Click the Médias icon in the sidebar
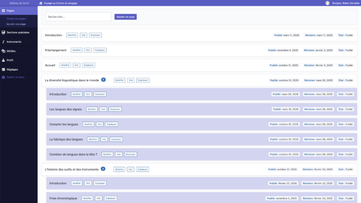Screen dimensions: 361x203 coord(3,51)
